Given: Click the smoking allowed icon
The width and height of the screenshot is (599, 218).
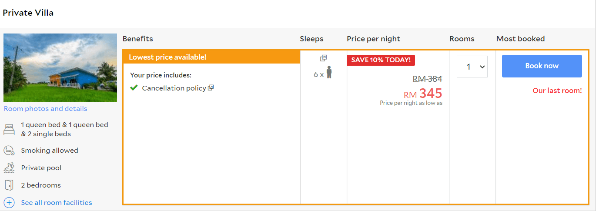Looking at the screenshot, I should click(9, 151).
